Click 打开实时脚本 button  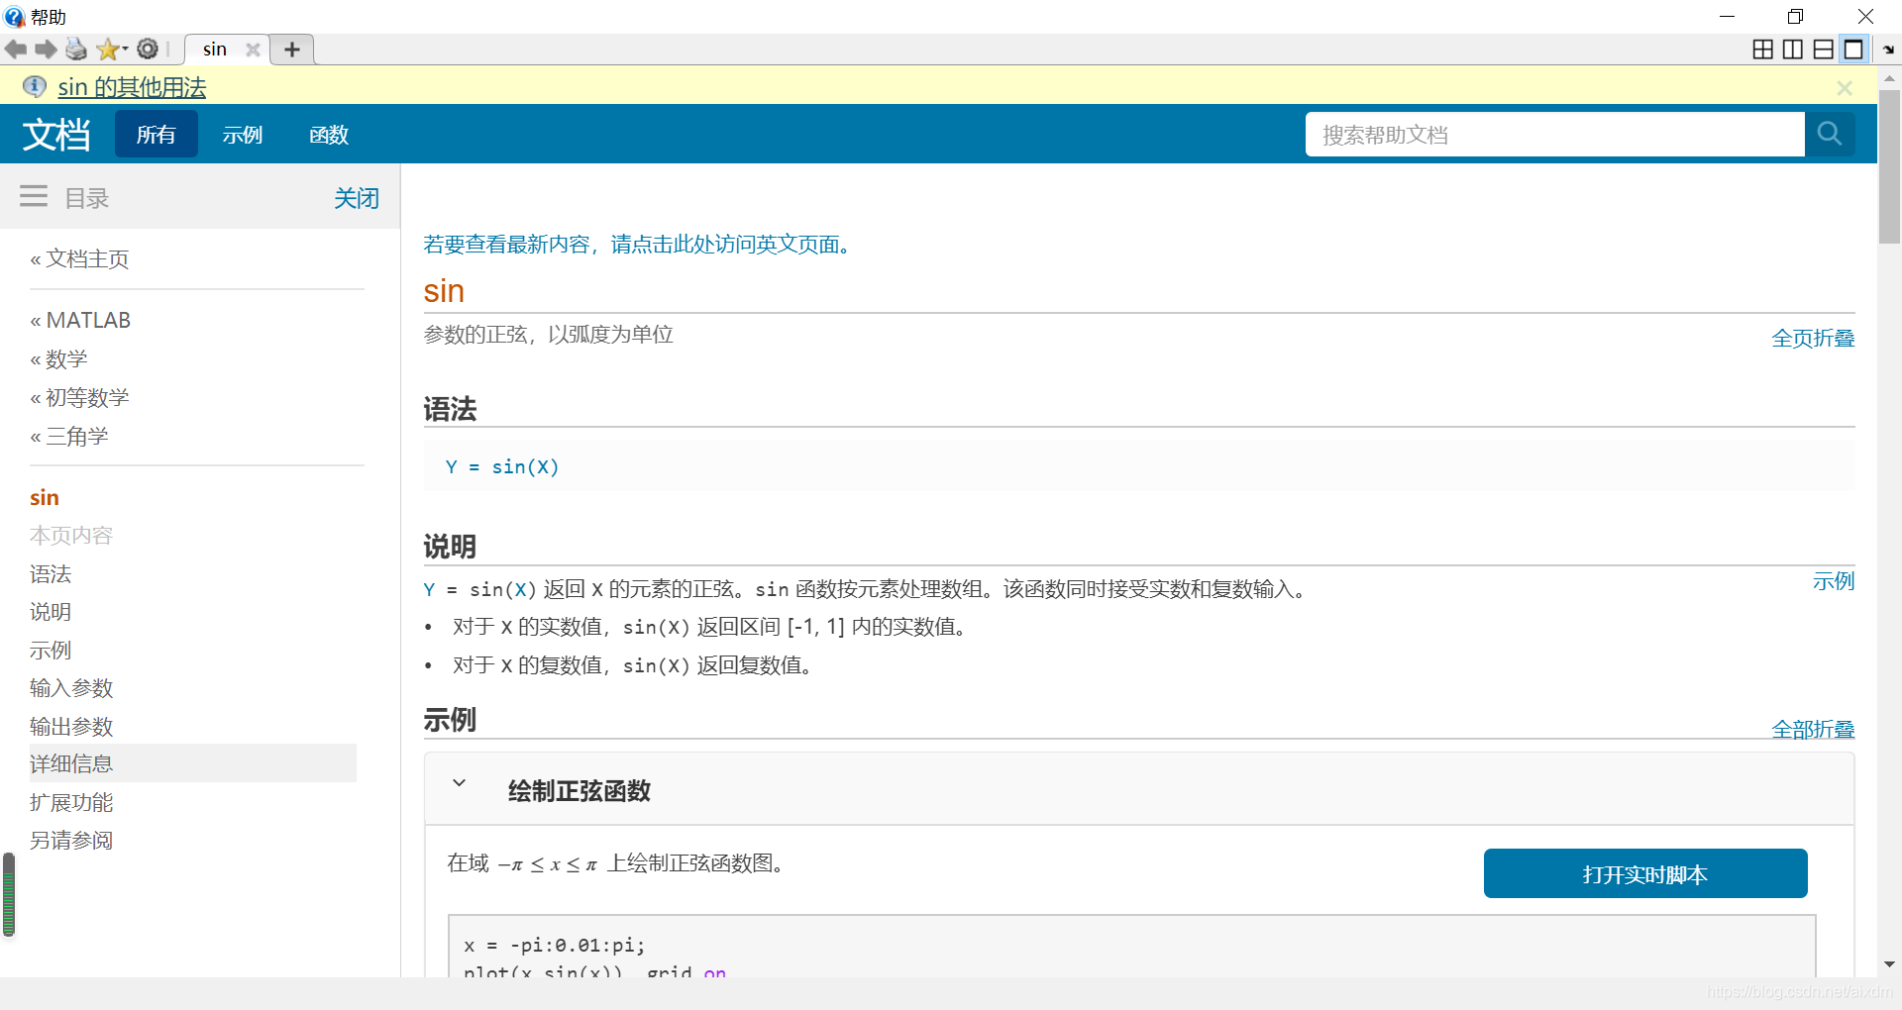pyautogui.click(x=1645, y=873)
